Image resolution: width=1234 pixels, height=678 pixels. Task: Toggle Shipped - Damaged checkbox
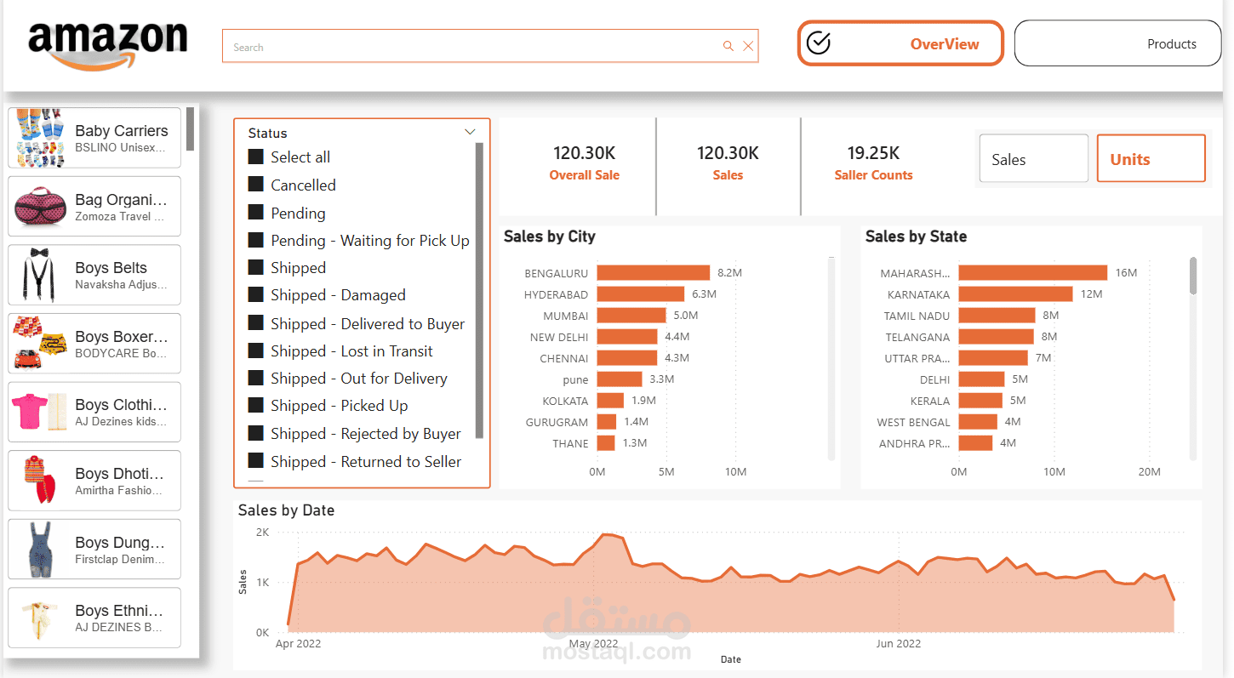pyautogui.click(x=255, y=294)
